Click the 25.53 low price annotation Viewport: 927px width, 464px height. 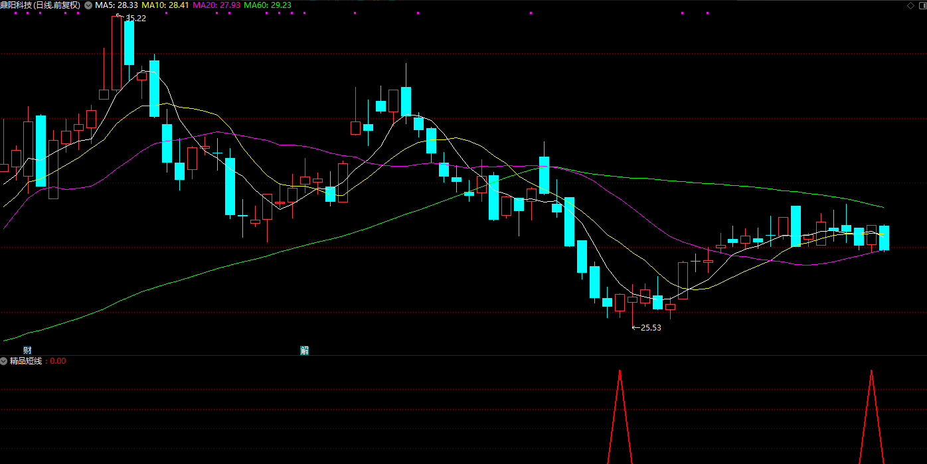coord(650,327)
